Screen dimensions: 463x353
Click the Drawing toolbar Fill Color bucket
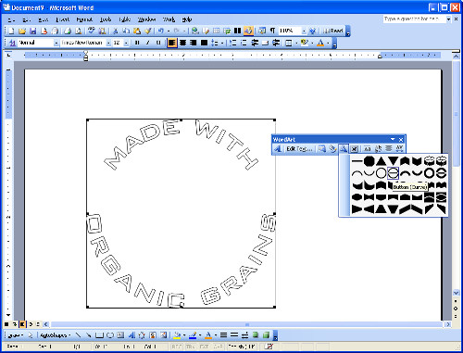(177, 335)
